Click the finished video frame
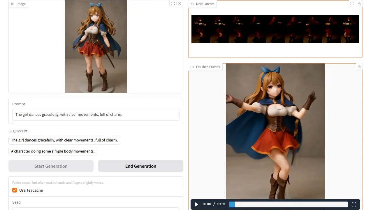Image resolution: width=373 pixels, height=210 pixels. tap(275, 131)
